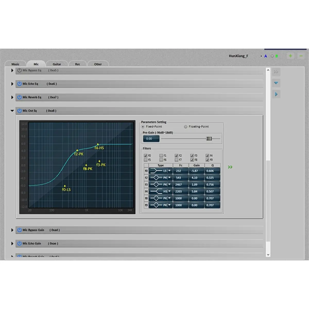Viewport: 309px width, 309px height.
Task: Click the blue down-arrow icon in the right sidebar
Action: pos(276,83)
